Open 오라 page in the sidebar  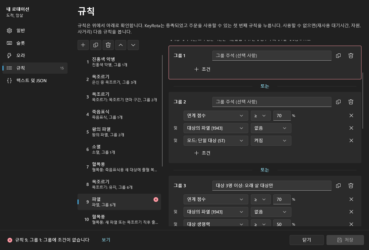(x=35, y=56)
